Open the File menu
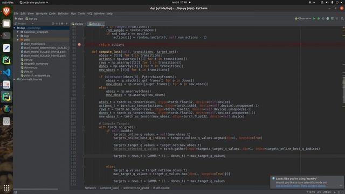Image resolution: width=345 pixels, height=194 pixels. (x=16, y=13)
